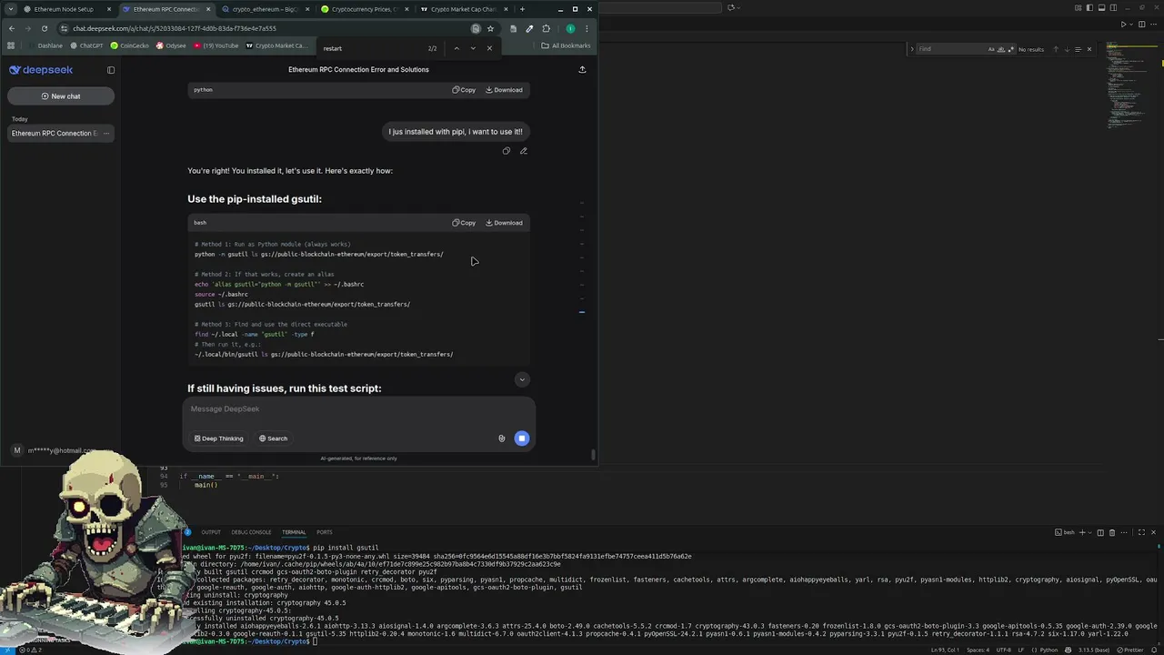
Task: Open the run options dropdown in VS Code
Action: [1132, 25]
